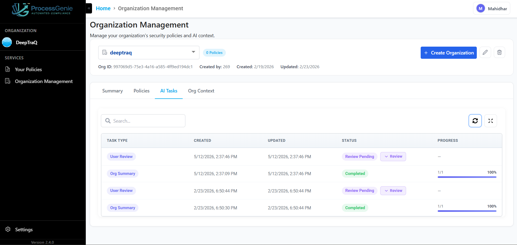Click the Org Summary tag created 5/12/2026
This screenshot has width=517, height=245.
pyautogui.click(x=123, y=174)
